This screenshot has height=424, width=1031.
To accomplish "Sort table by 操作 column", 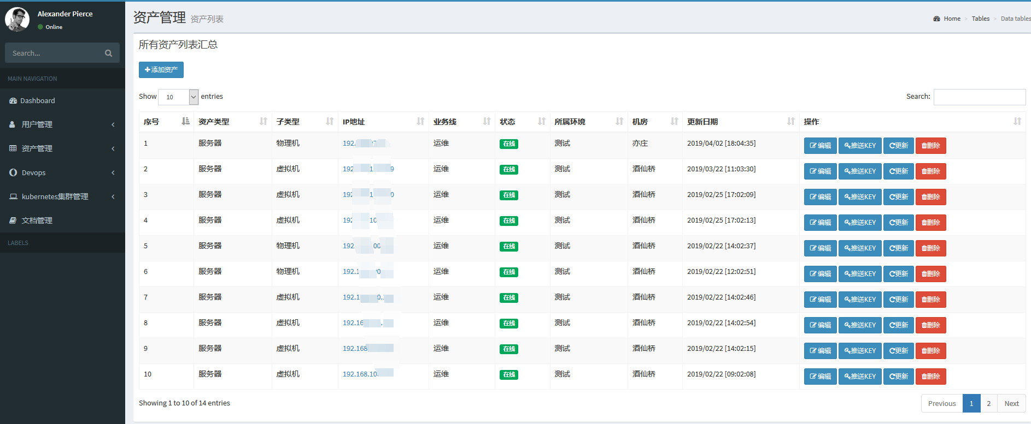I will coord(912,122).
